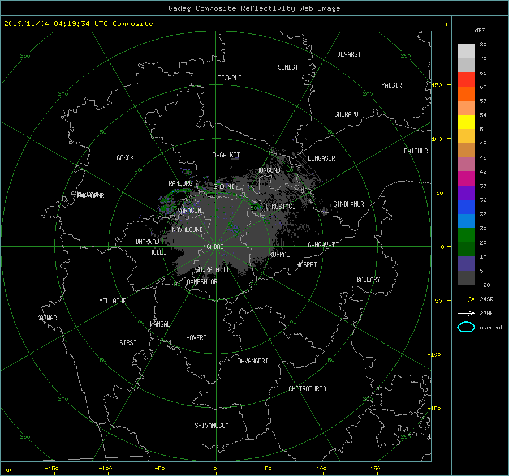The image size is (509, 476).
Task: Click the HUBLI city label
Action: (x=158, y=252)
